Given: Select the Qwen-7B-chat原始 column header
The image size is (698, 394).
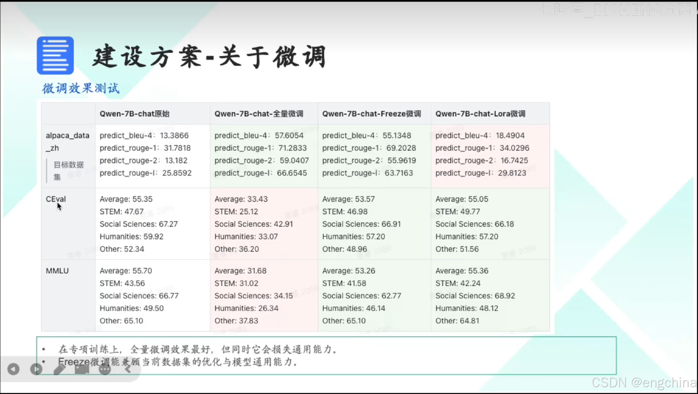Looking at the screenshot, I should point(134,114).
